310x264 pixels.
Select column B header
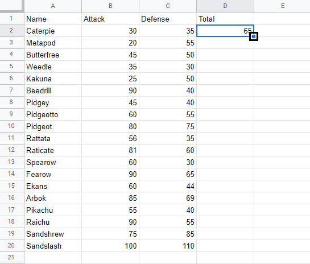(110, 6)
